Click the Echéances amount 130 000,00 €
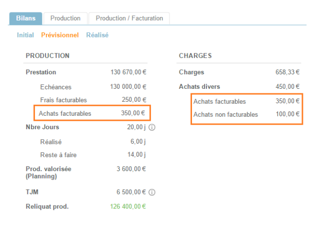The height and width of the screenshot is (235, 323). [128, 87]
